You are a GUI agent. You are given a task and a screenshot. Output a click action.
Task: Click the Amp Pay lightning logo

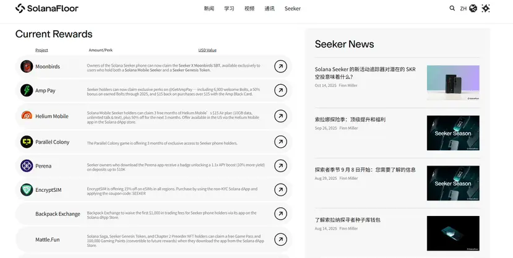tap(27, 90)
